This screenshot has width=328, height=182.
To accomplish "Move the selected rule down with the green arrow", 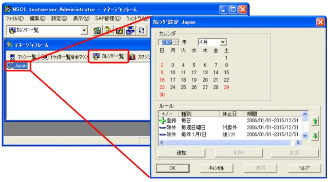I will [315, 136].
